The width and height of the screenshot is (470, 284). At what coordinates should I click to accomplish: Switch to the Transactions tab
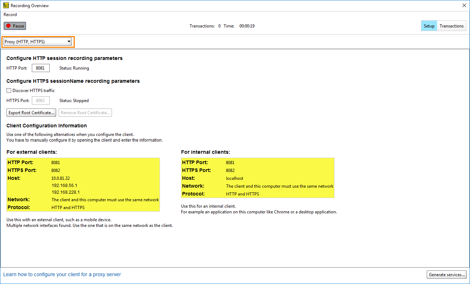tap(451, 26)
